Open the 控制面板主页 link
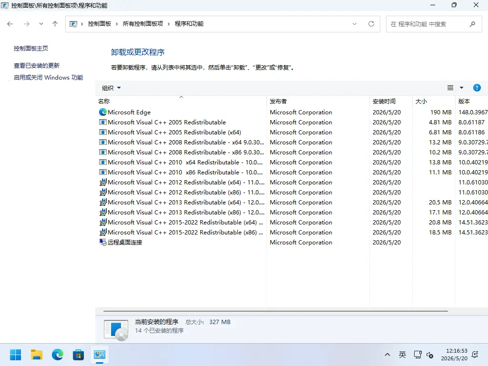The width and height of the screenshot is (488, 366). pyautogui.click(x=31, y=48)
